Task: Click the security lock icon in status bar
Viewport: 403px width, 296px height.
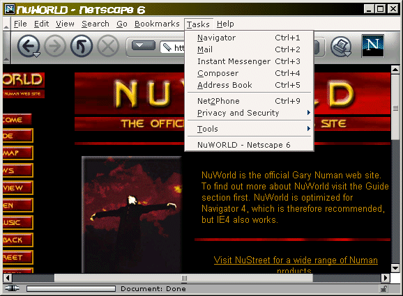Action: tap(384, 289)
